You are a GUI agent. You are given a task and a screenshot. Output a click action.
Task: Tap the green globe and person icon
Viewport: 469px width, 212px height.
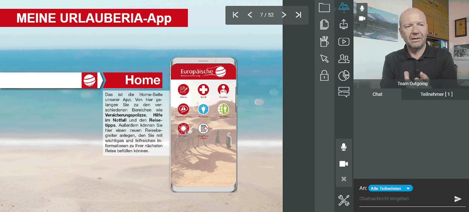[x=223, y=109]
